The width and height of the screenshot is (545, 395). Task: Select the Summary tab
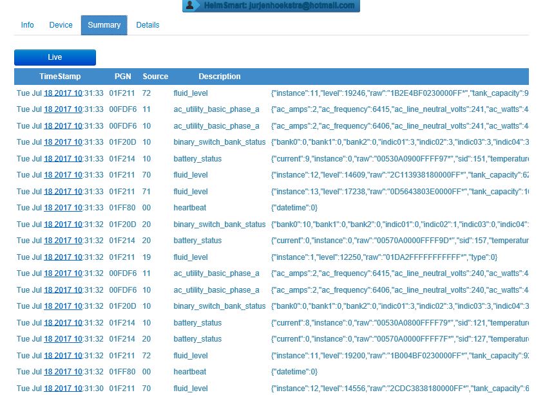click(104, 25)
